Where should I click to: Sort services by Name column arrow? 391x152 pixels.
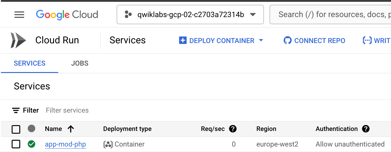click(x=71, y=129)
